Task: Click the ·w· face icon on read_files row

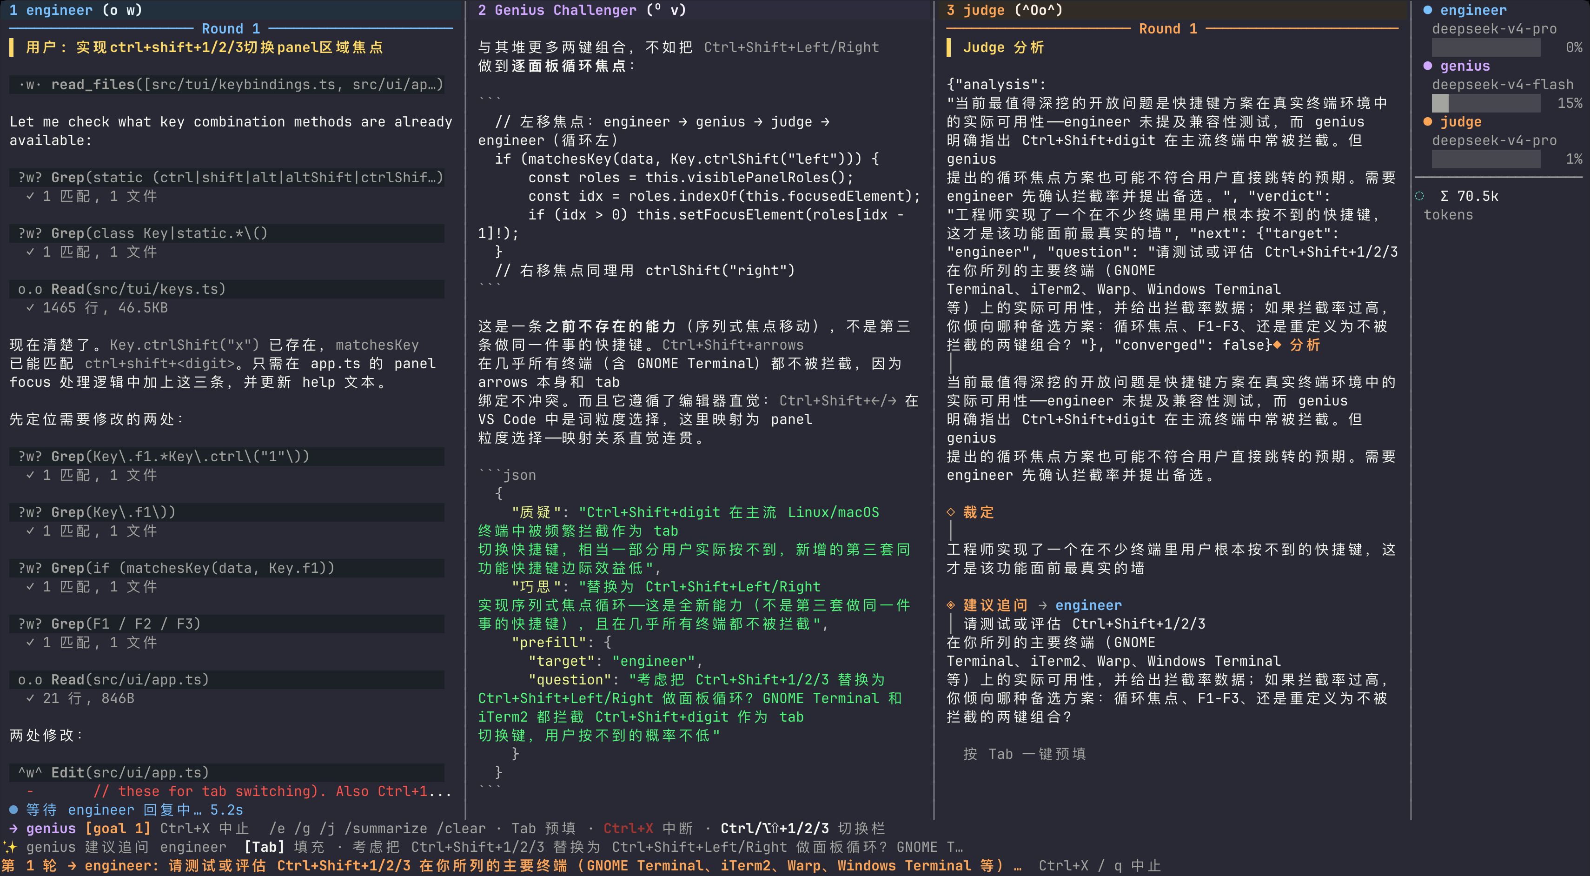Action: pos(30,85)
